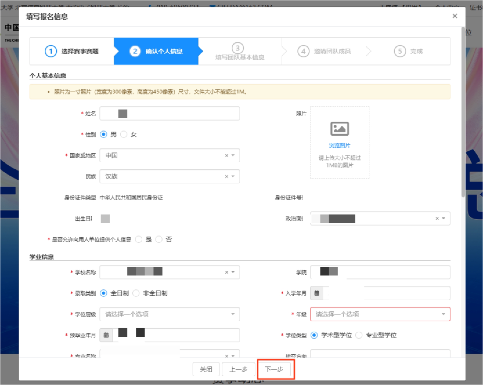Click the image placeholder icon in photo upload
The height and width of the screenshot is (385, 483).
coord(339,129)
